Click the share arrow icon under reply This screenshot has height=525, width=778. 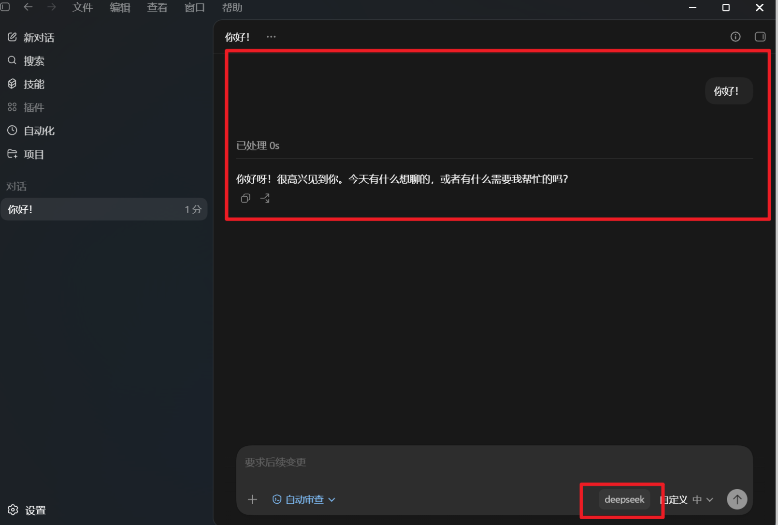[x=265, y=198]
